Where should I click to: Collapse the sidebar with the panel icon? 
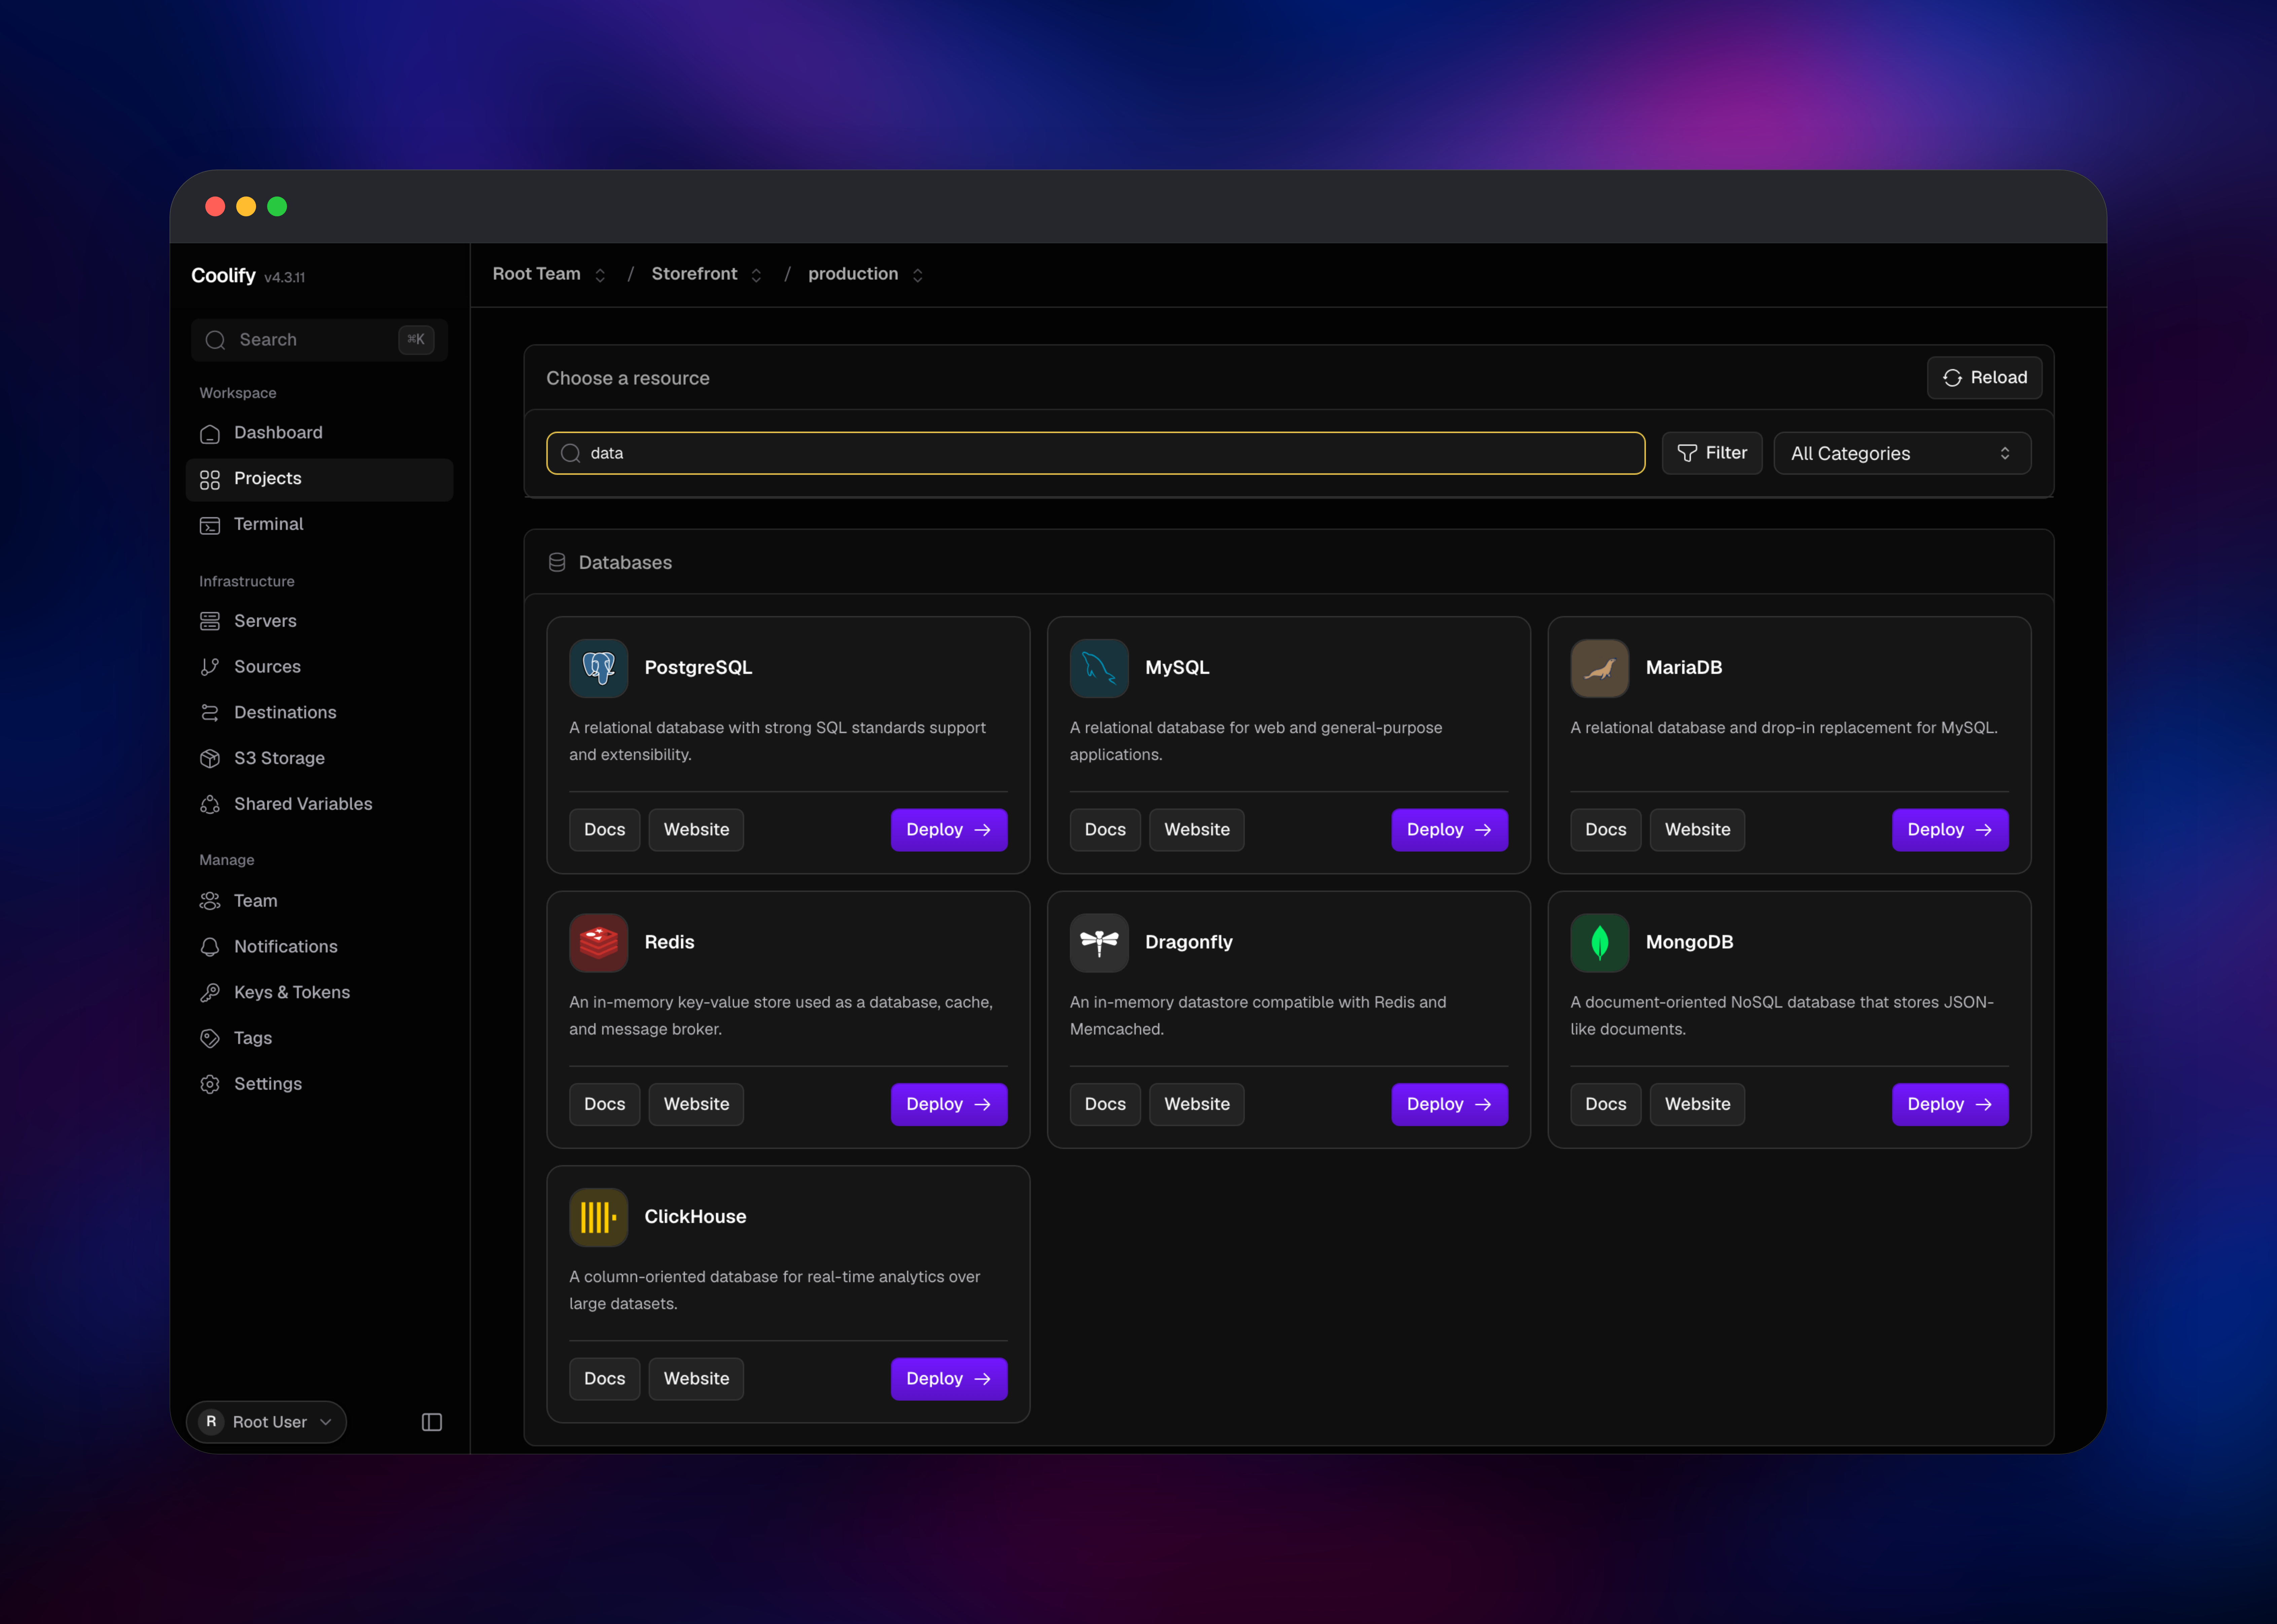click(432, 1422)
